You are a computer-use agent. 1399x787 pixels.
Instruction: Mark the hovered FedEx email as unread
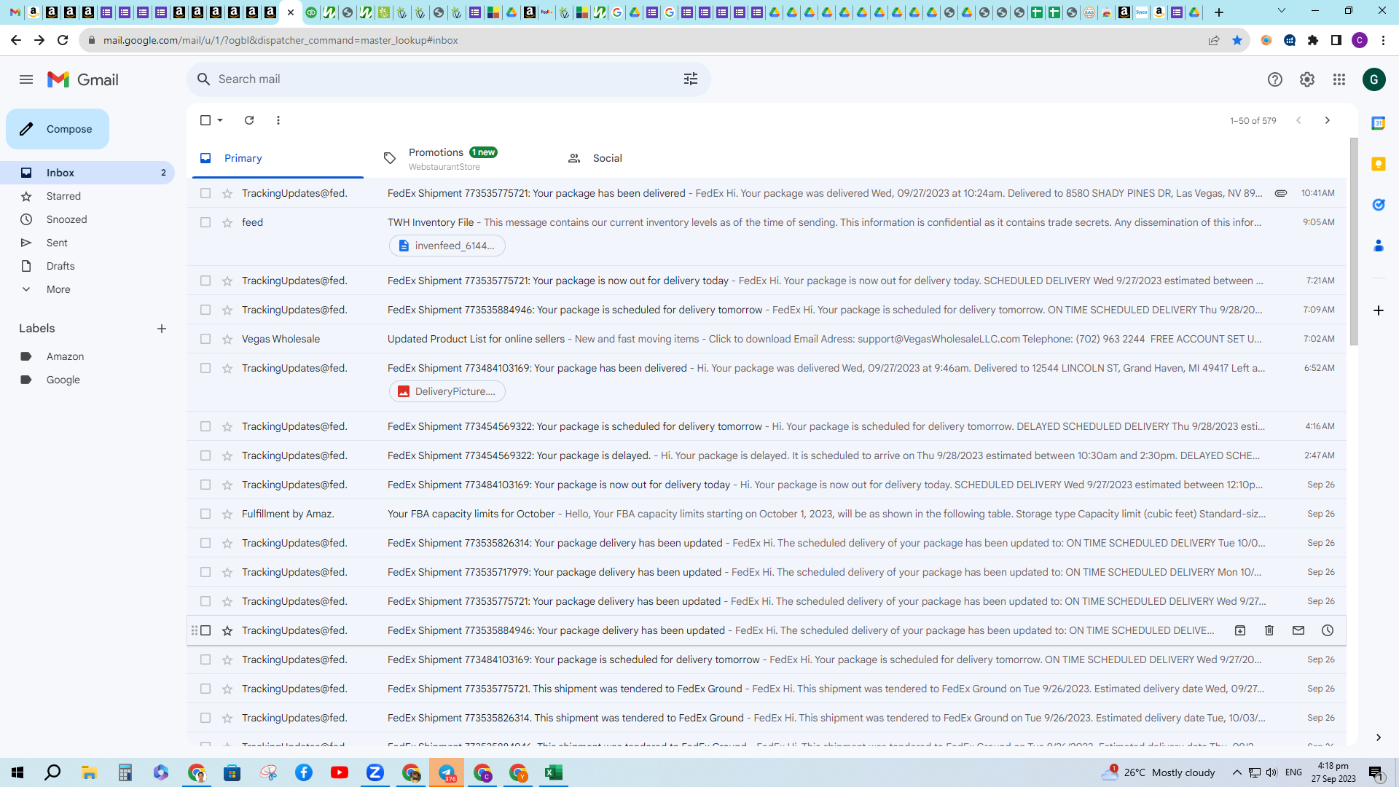pyautogui.click(x=1298, y=630)
